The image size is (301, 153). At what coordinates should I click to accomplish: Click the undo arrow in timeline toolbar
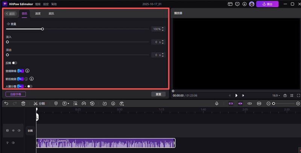[x=6, y=103]
